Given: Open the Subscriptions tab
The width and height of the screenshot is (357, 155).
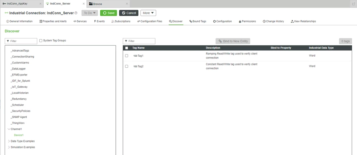Looking at the screenshot, I should coord(121,21).
